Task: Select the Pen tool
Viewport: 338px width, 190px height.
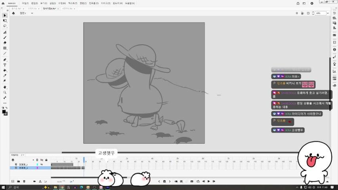Action: [x=5, y=60]
